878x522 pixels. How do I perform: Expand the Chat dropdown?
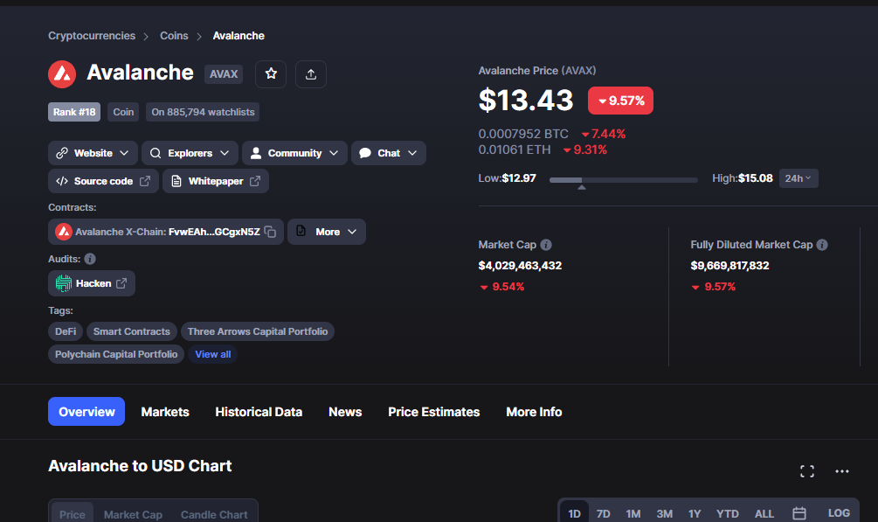click(x=389, y=153)
